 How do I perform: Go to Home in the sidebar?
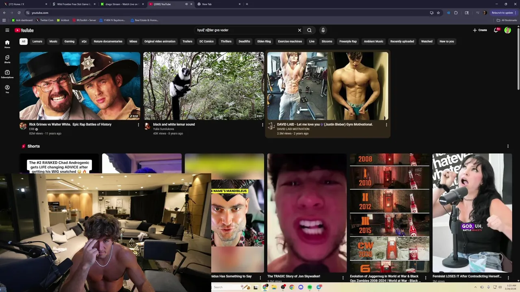[7, 44]
